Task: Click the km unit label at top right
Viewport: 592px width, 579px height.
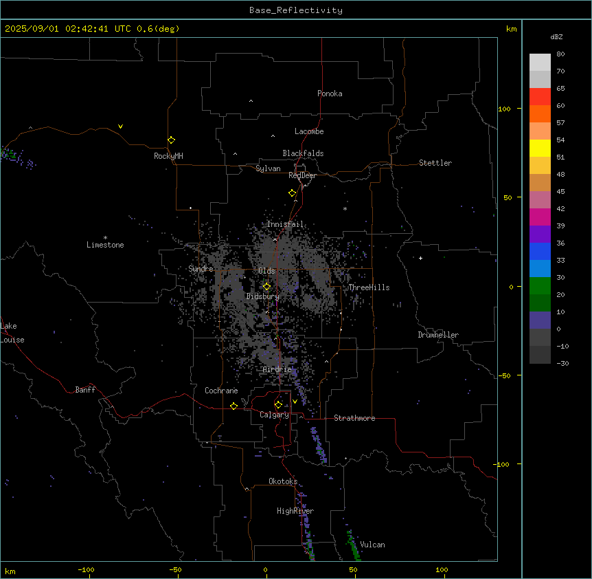Action: (x=511, y=29)
